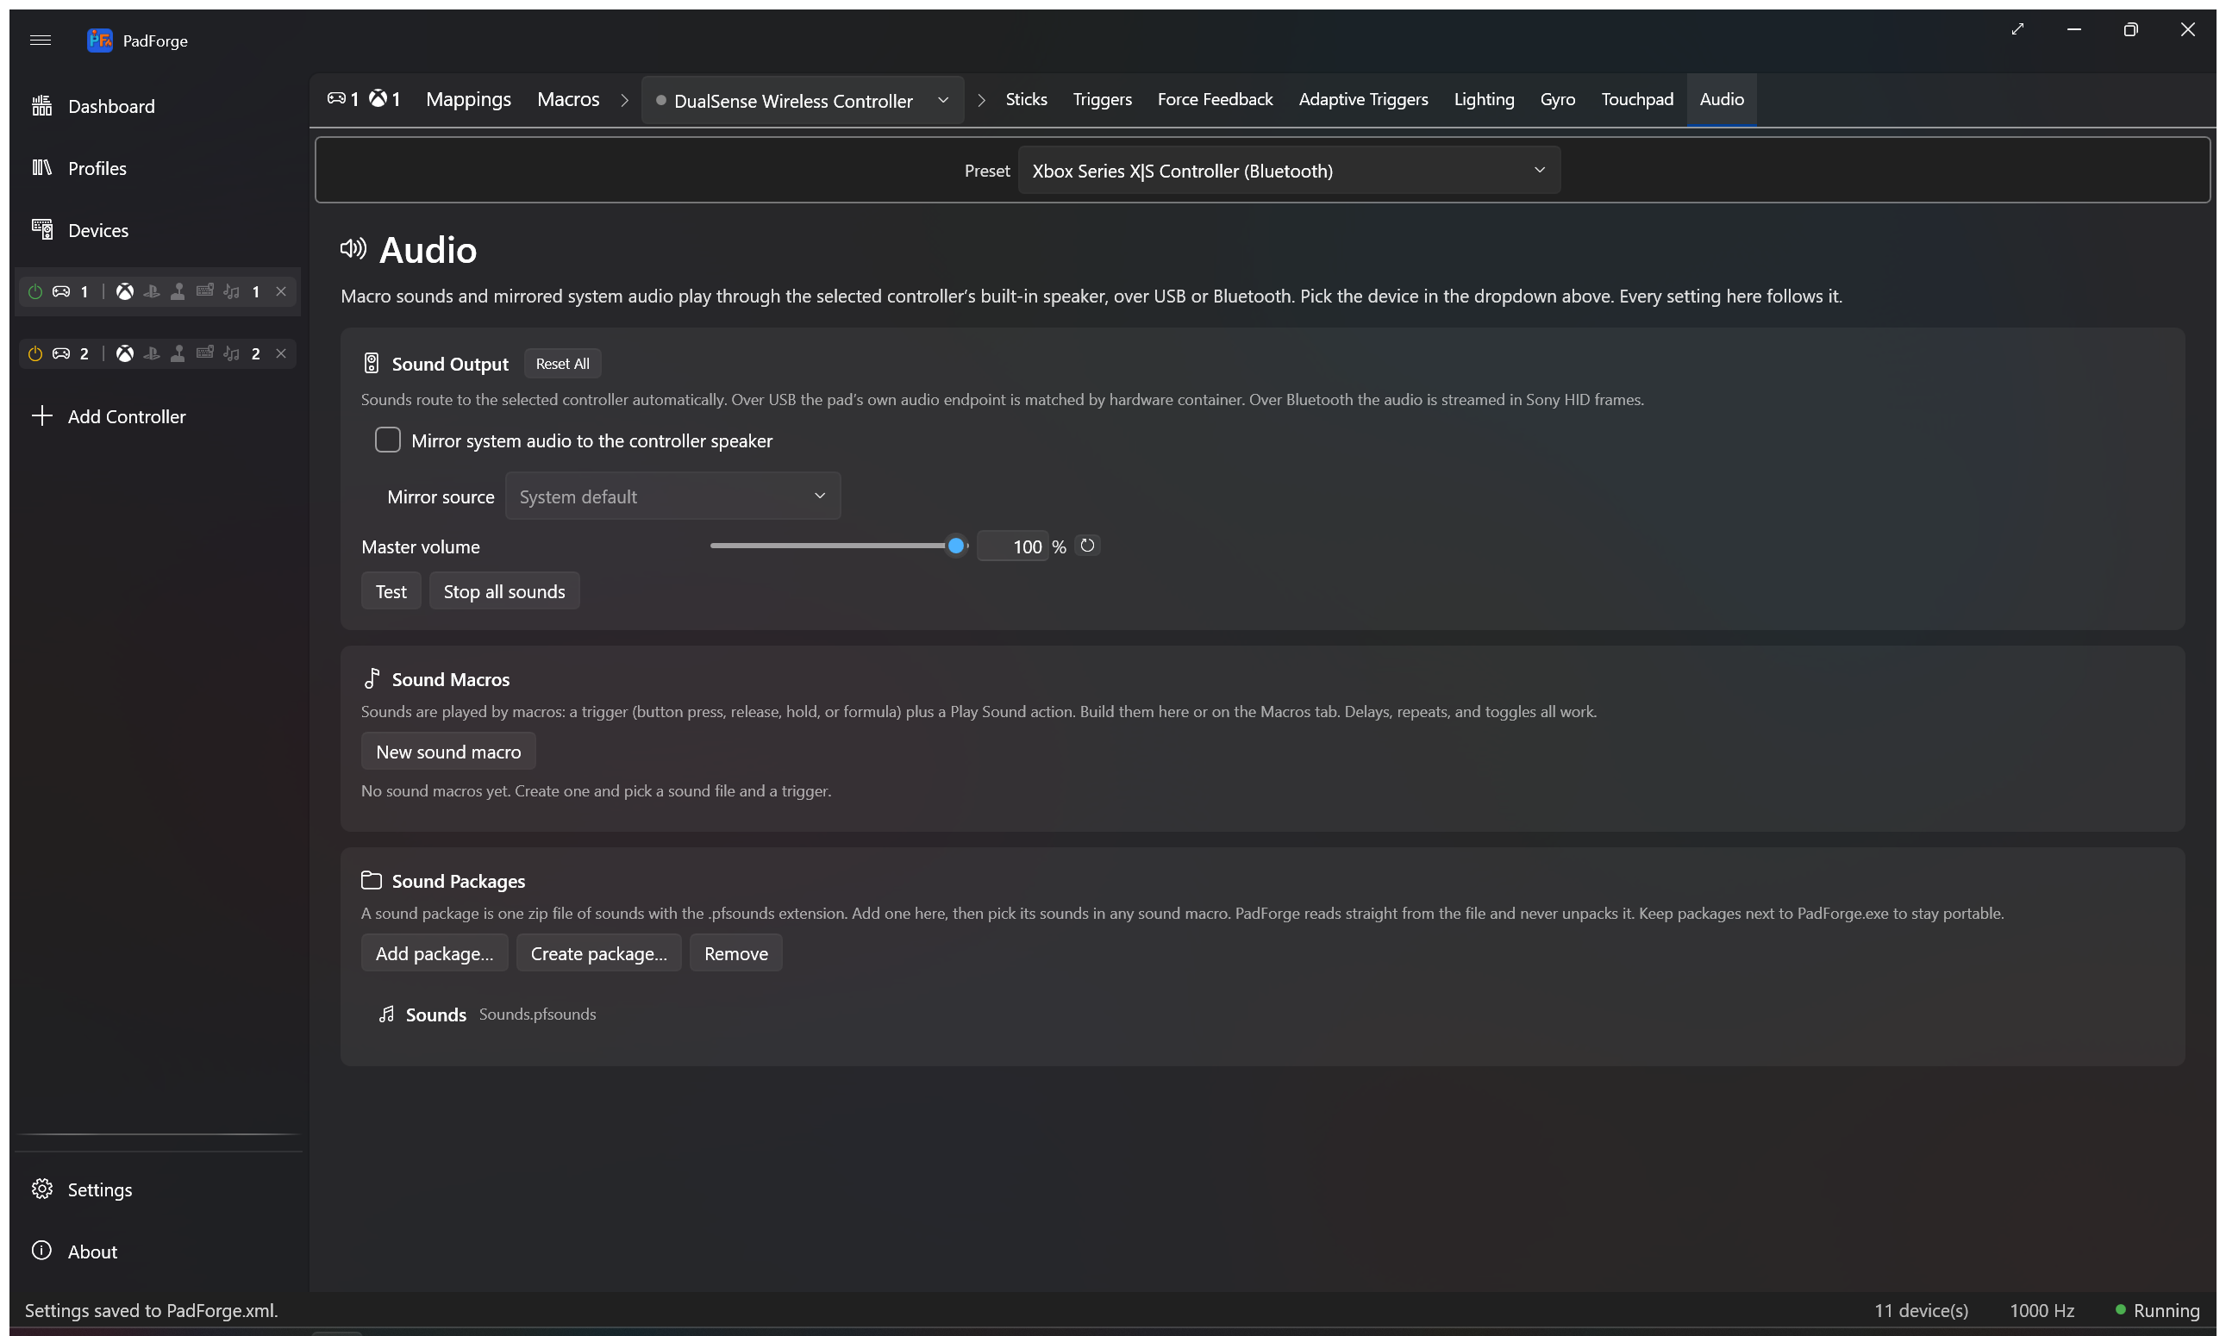Viewport: 2226px width, 1336px height.
Task: Click the Sound Macros note icon
Action: (x=371, y=677)
